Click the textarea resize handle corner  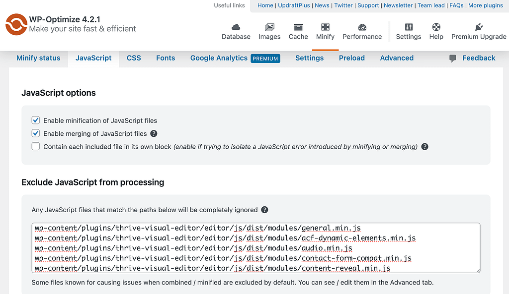tap(478, 270)
